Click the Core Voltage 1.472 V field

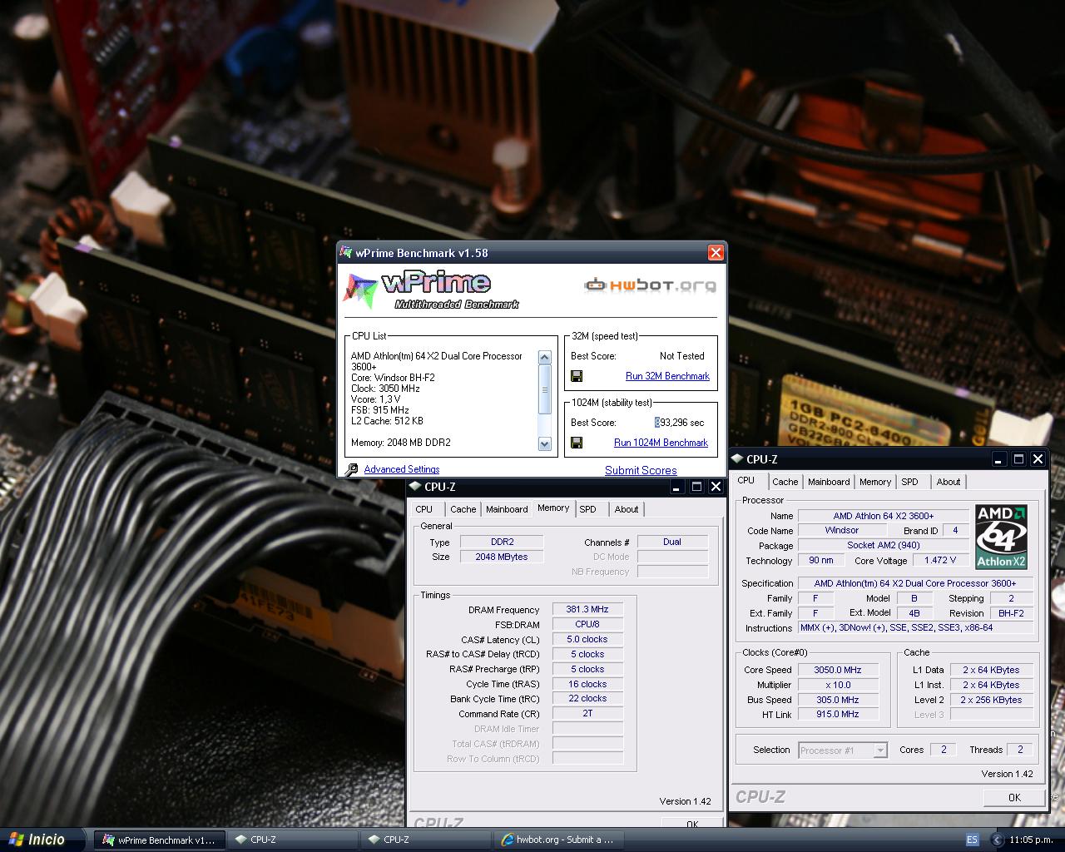click(940, 561)
